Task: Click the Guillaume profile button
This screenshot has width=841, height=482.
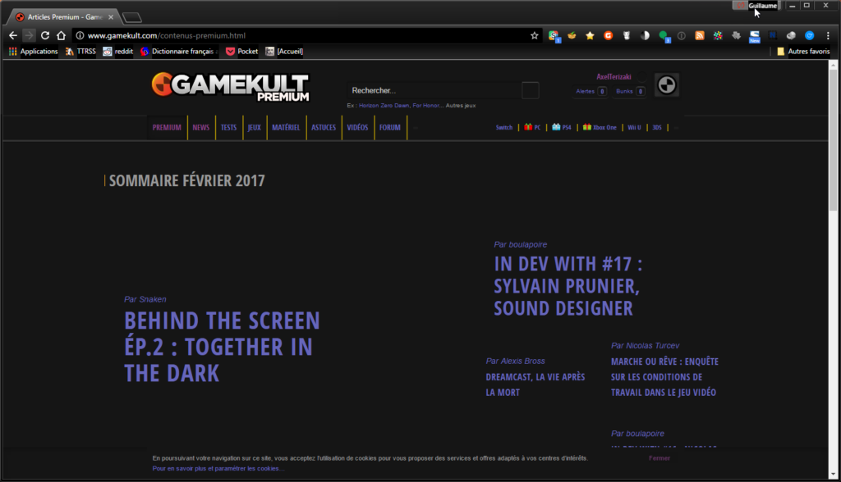Action: coord(763,6)
